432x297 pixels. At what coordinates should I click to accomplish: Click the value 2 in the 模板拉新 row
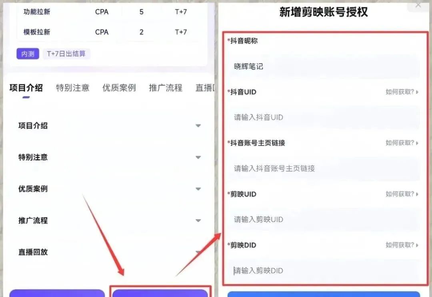(141, 32)
